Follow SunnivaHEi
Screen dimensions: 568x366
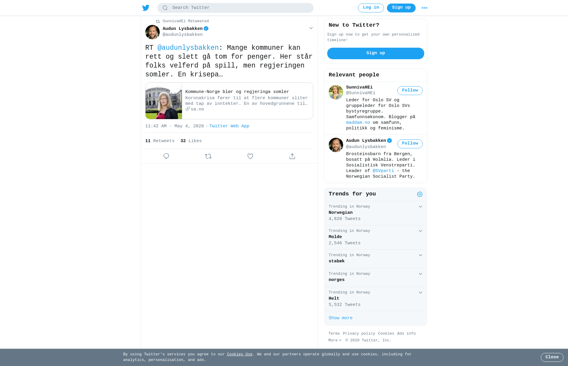(410, 91)
